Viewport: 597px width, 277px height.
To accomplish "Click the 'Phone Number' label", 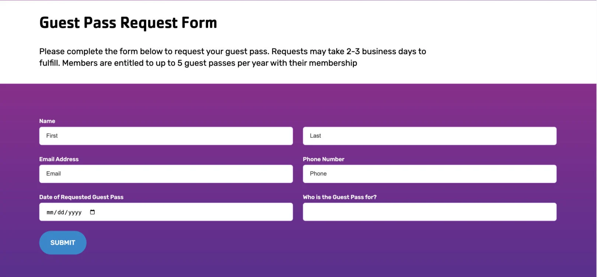I will pos(323,159).
